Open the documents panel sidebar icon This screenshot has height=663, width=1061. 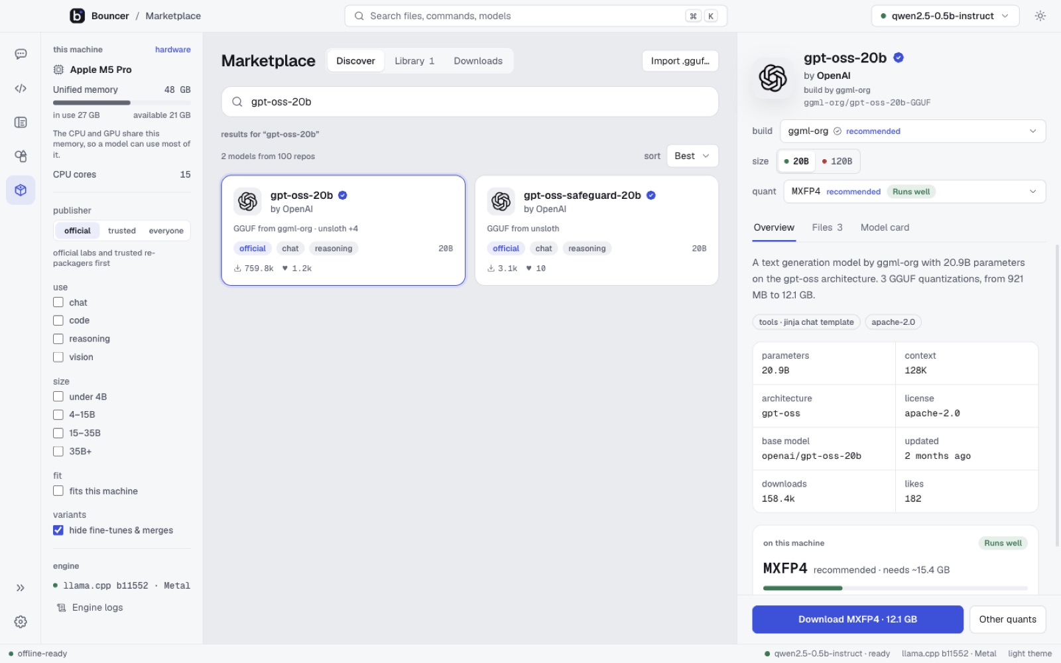(21, 122)
